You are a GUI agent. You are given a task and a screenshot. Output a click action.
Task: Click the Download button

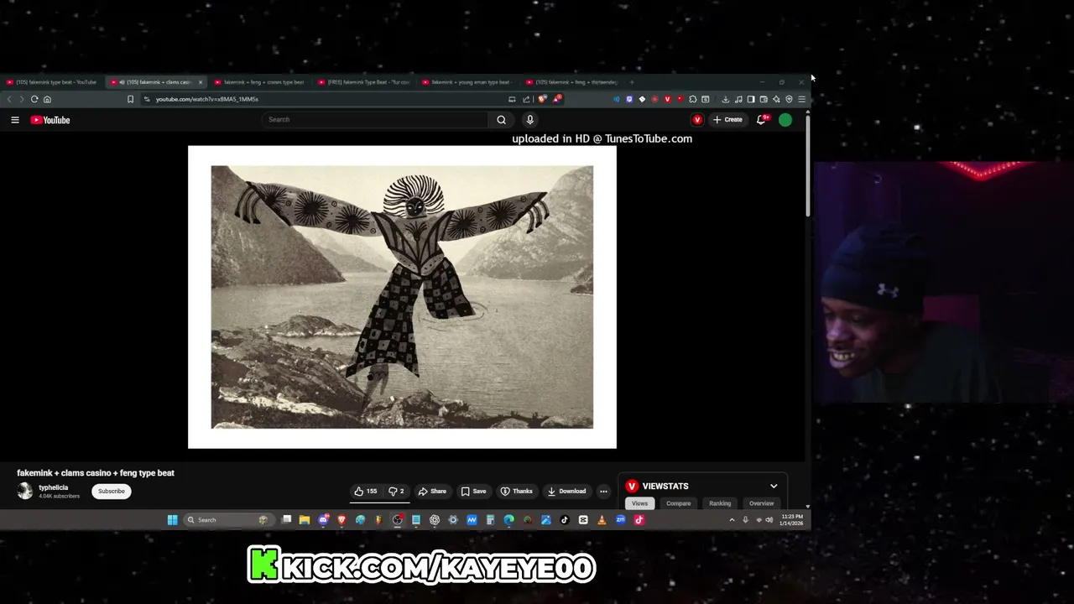[566, 492]
